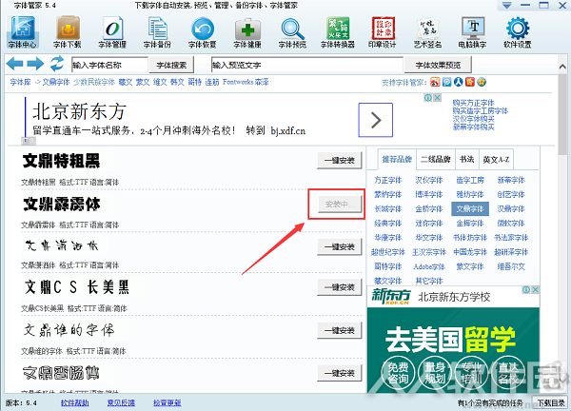Open 字体下载 toolbar icon
571x411 pixels.
pos(68,32)
